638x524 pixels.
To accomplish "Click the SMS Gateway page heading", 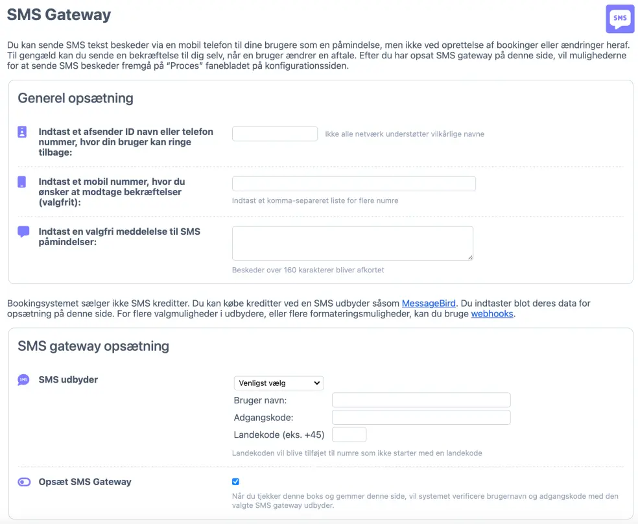I will click(59, 15).
